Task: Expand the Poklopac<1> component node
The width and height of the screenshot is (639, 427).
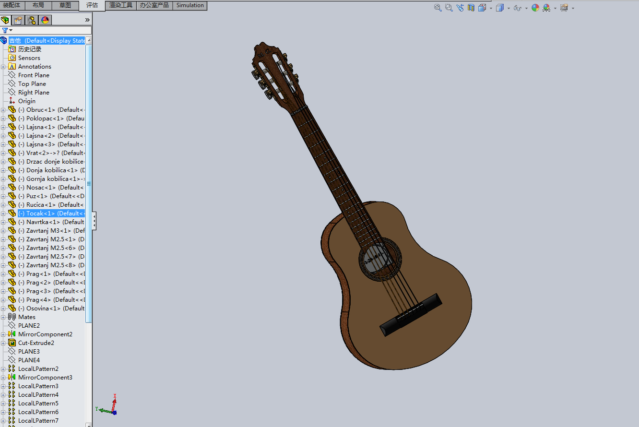Action: (x=3, y=119)
